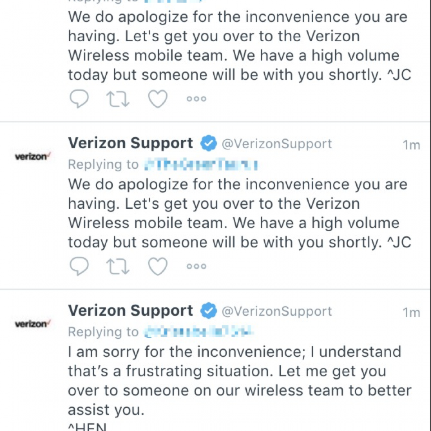Click the 1m timestamp on middle tweet
The image size is (431, 431).
[x=411, y=145]
